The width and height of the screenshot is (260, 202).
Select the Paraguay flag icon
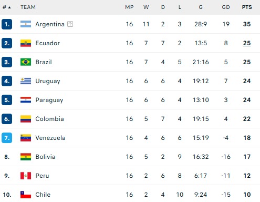click(x=26, y=100)
